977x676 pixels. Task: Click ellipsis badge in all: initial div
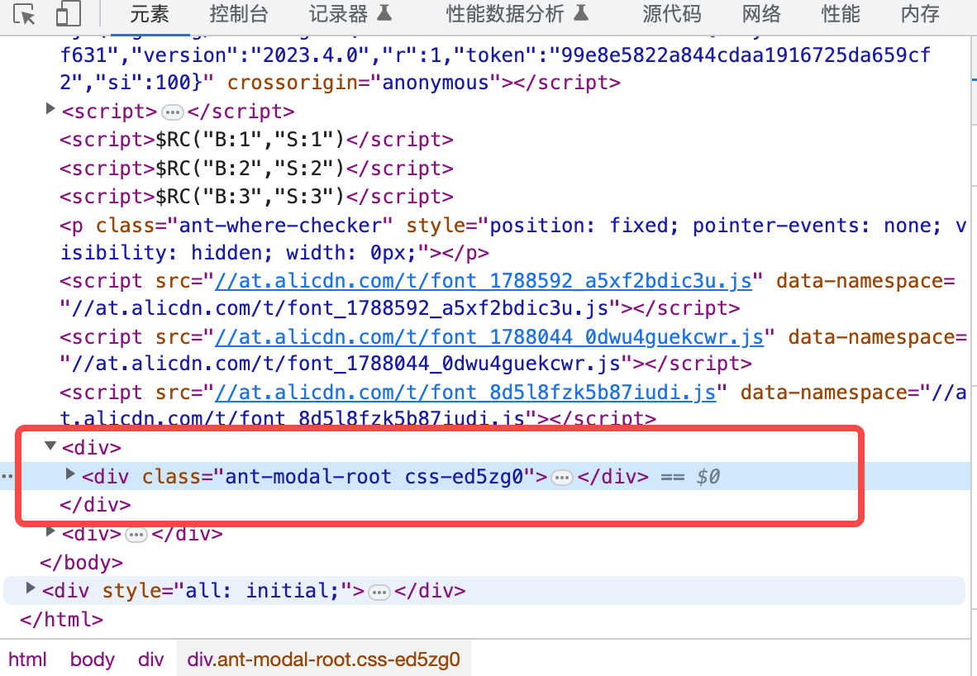tap(379, 592)
